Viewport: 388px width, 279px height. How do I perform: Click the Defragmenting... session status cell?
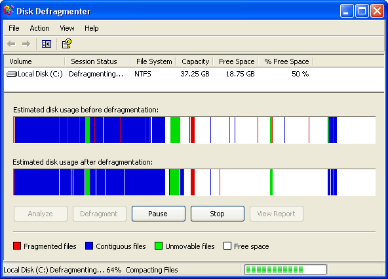point(96,74)
